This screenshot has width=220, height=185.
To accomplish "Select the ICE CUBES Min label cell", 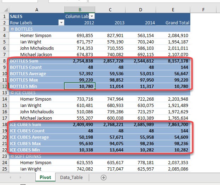I will coord(37,150).
